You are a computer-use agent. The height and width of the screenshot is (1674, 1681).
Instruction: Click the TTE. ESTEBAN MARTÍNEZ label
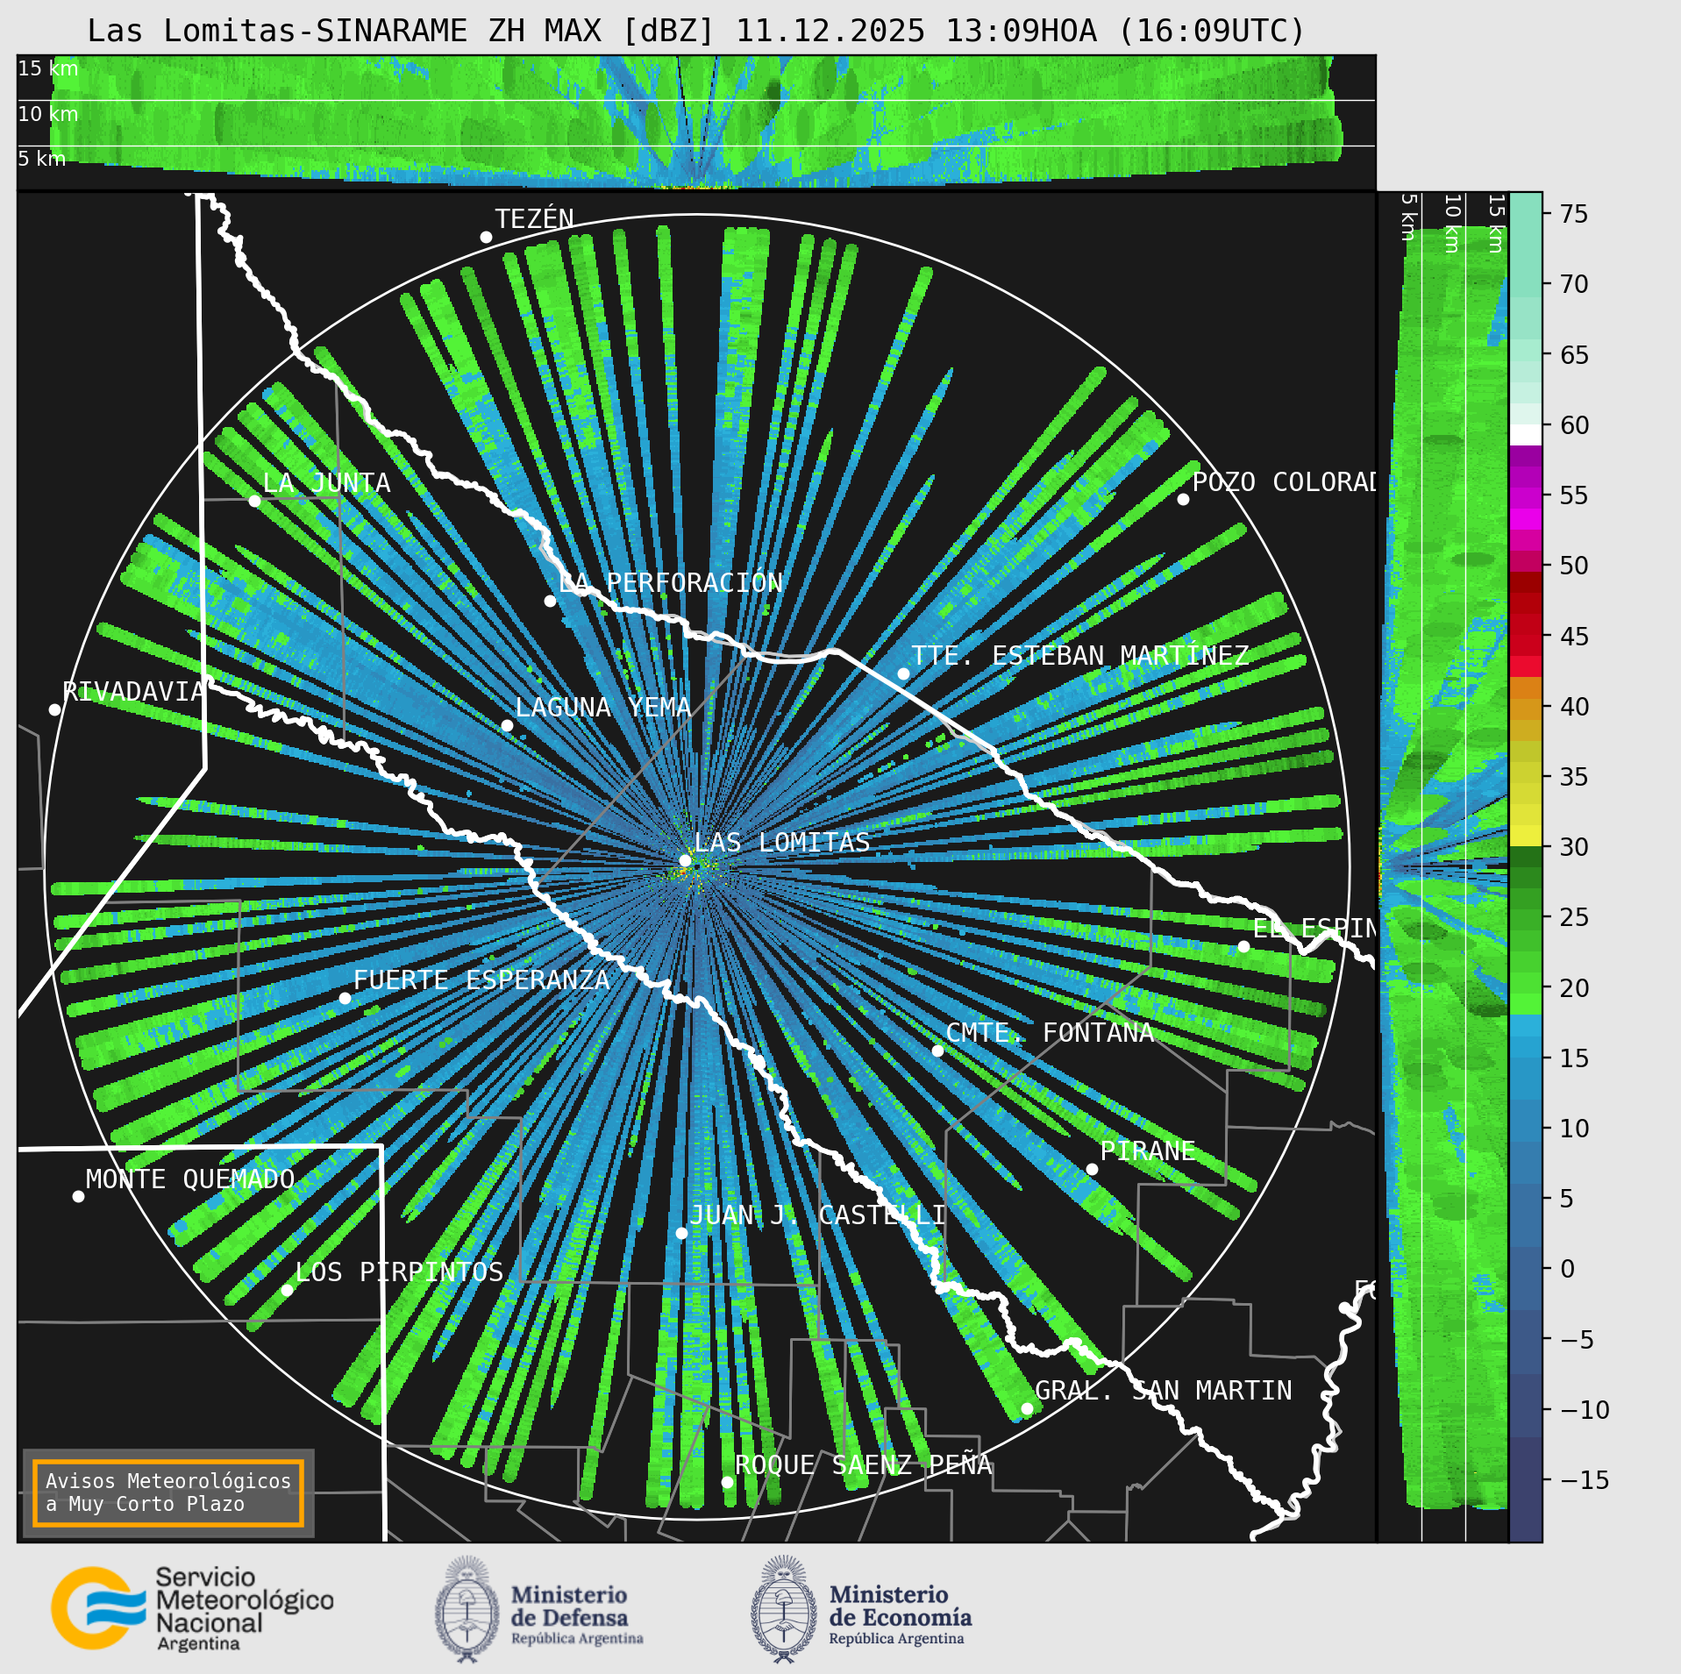tap(1080, 655)
